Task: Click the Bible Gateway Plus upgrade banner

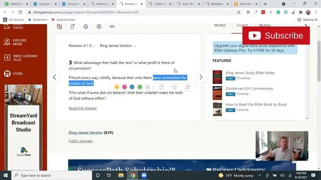Action: tap(255, 48)
